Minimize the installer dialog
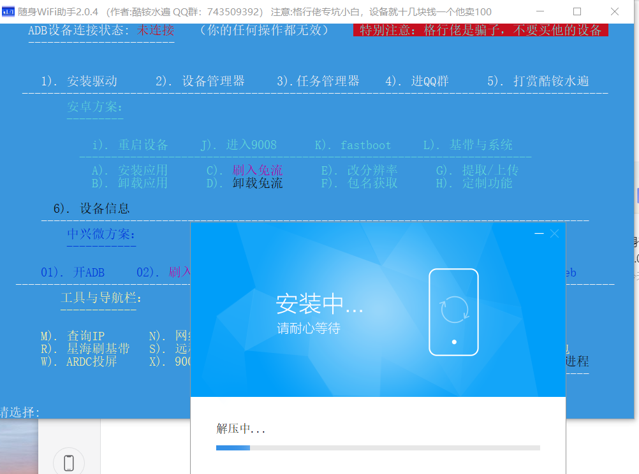Screen dimensions: 639x474 (x=539, y=234)
